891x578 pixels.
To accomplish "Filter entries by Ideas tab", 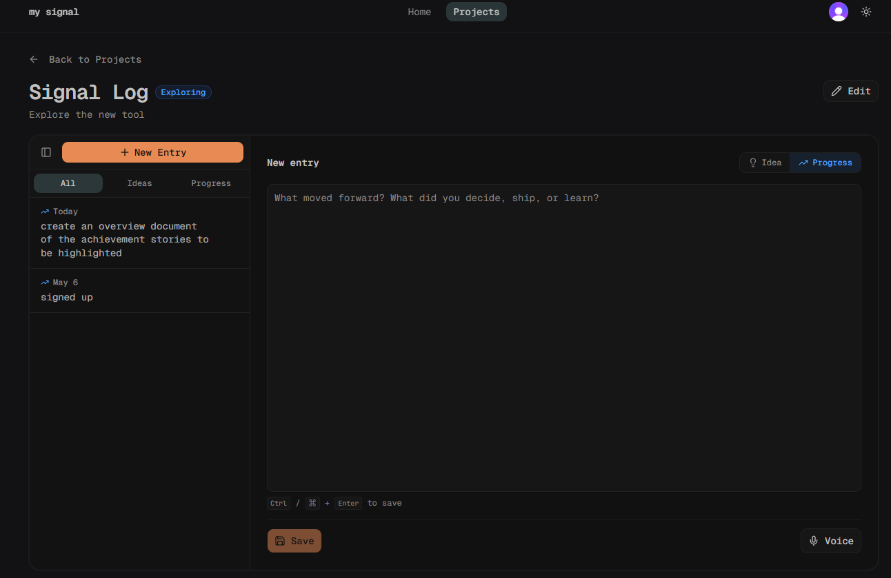I will pos(139,183).
